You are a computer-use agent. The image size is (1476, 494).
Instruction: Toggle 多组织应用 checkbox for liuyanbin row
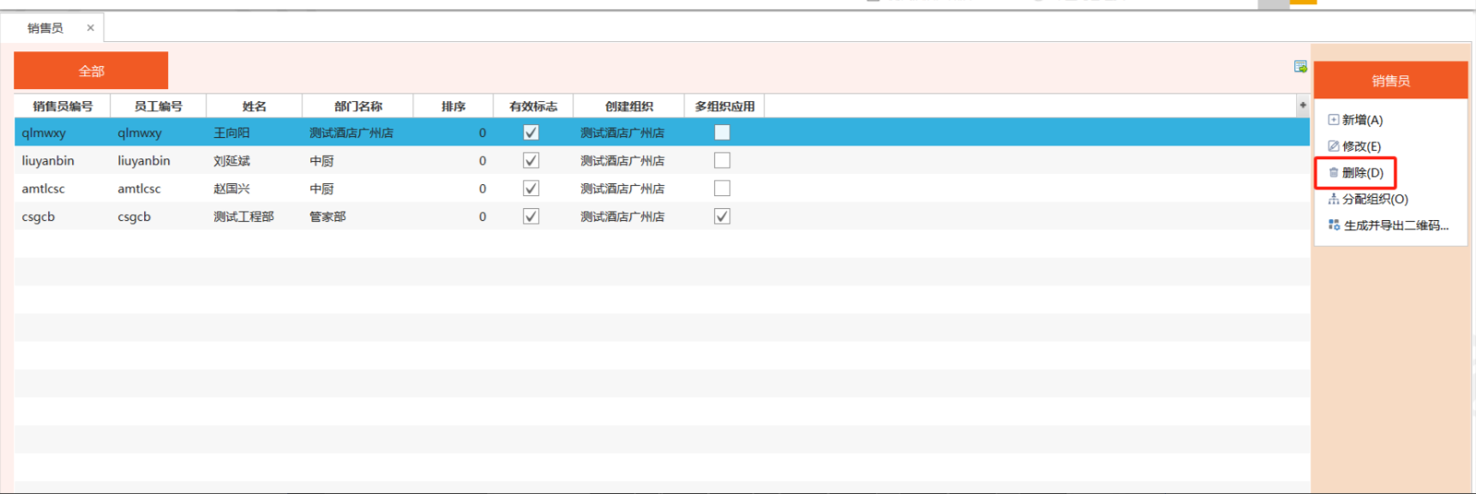click(x=722, y=161)
